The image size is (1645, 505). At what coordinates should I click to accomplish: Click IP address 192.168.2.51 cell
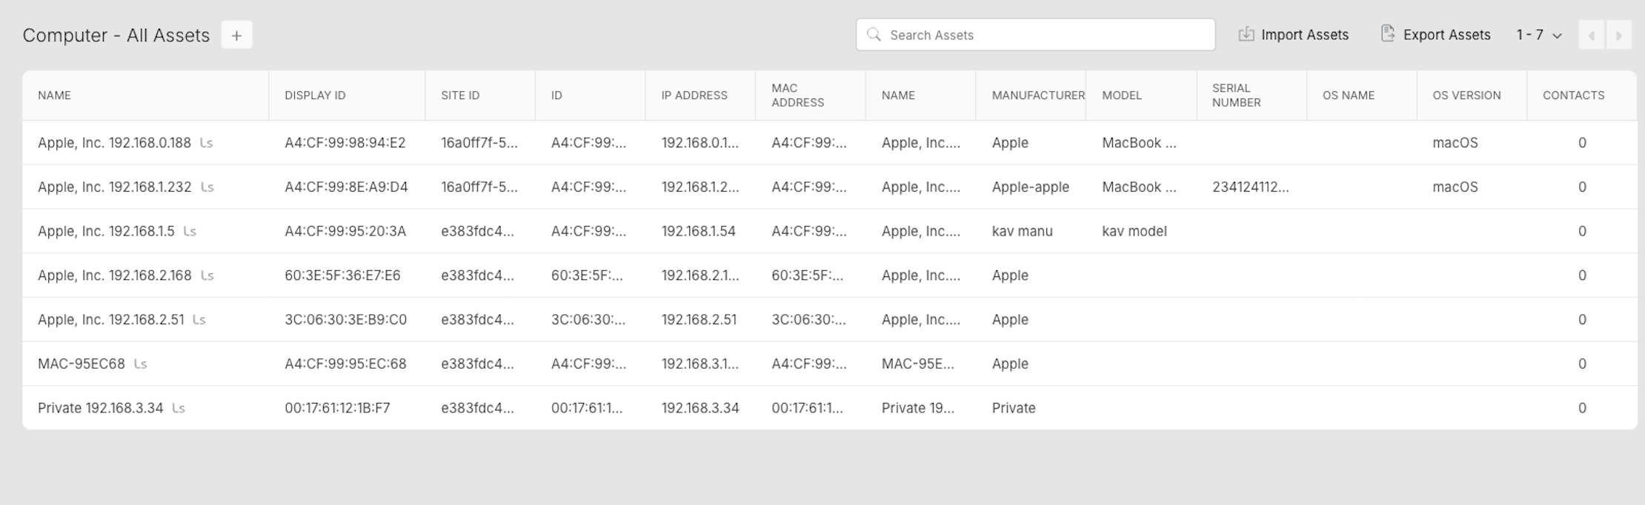(x=699, y=320)
